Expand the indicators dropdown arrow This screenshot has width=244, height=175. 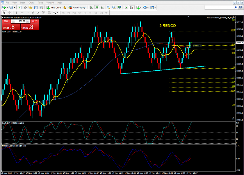(x=141, y=8)
